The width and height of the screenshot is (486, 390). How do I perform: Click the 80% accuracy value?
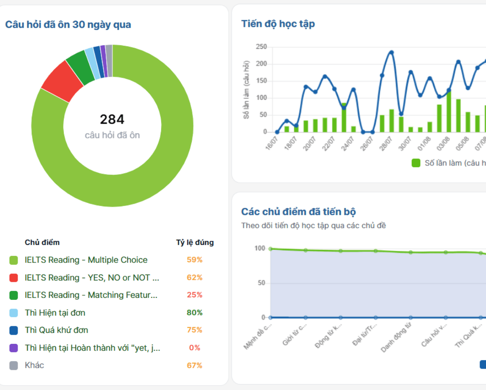pyautogui.click(x=194, y=312)
